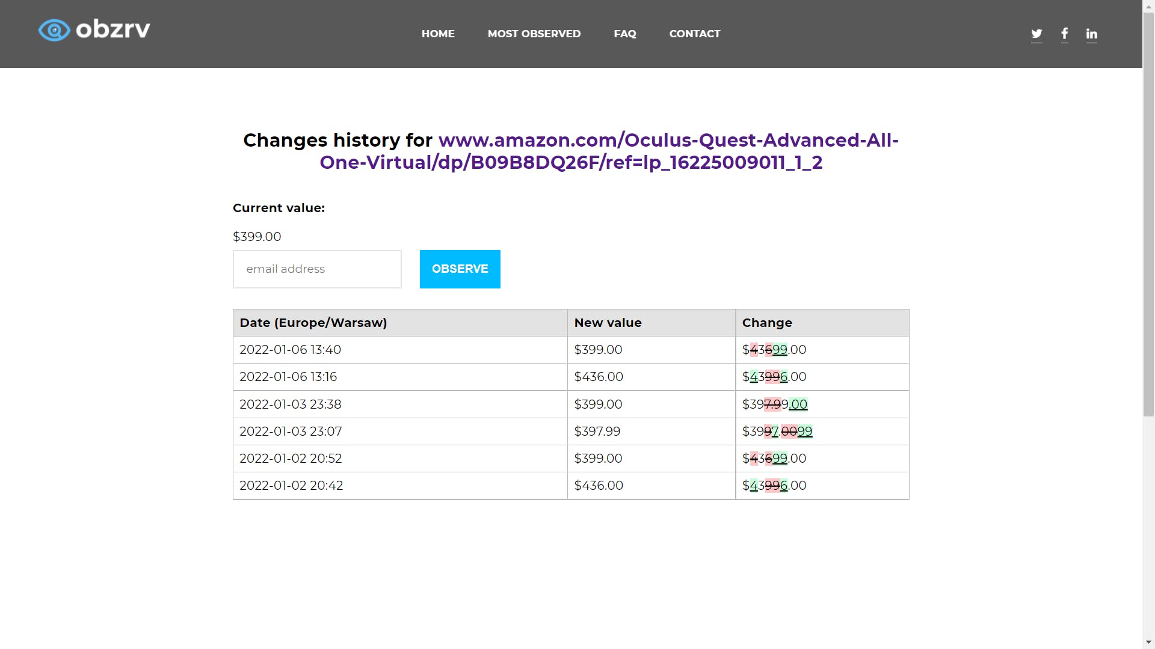Click change diff in 2022-01-03 23:38 row
The height and width of the screenshot is (649, 1155).
point(775,404)
